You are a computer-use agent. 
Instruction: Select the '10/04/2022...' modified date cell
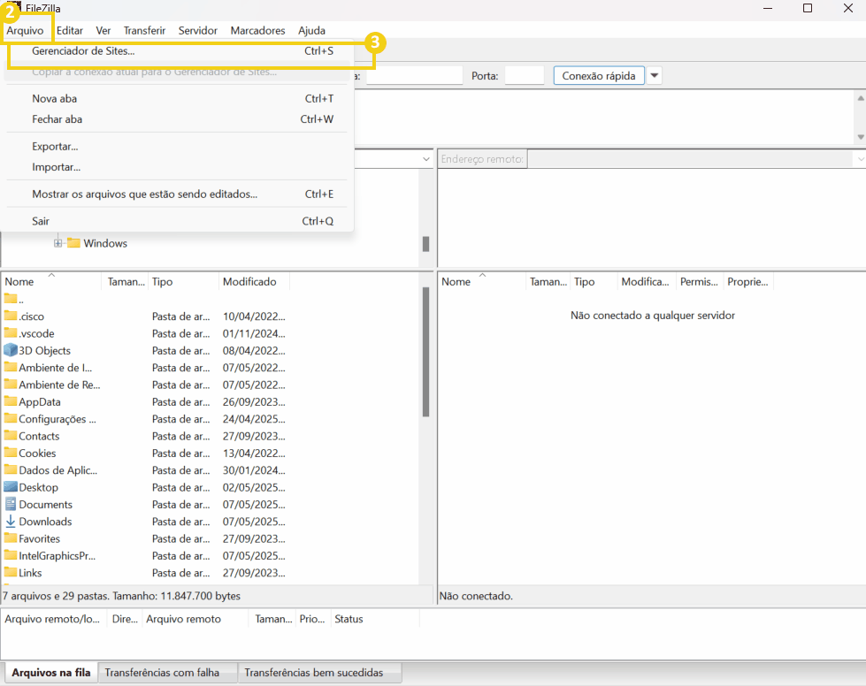point(254,316)
